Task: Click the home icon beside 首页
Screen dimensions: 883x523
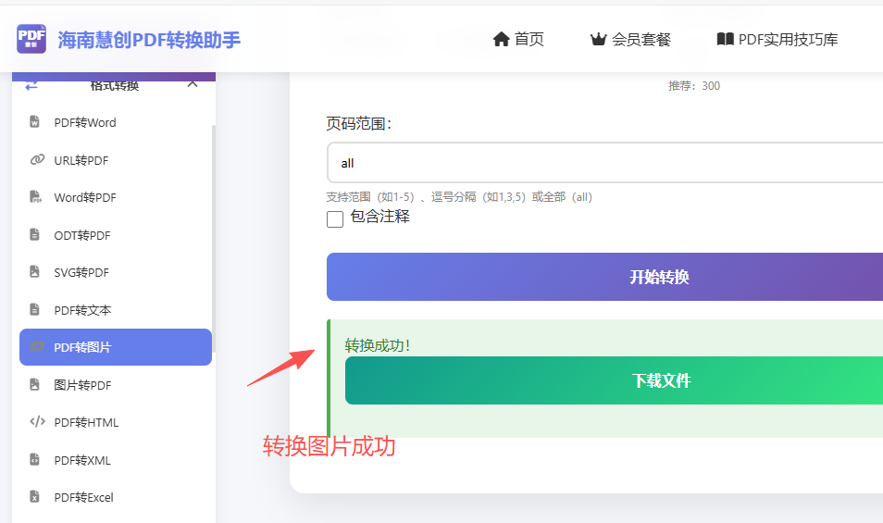Action: tap(501, 39)
